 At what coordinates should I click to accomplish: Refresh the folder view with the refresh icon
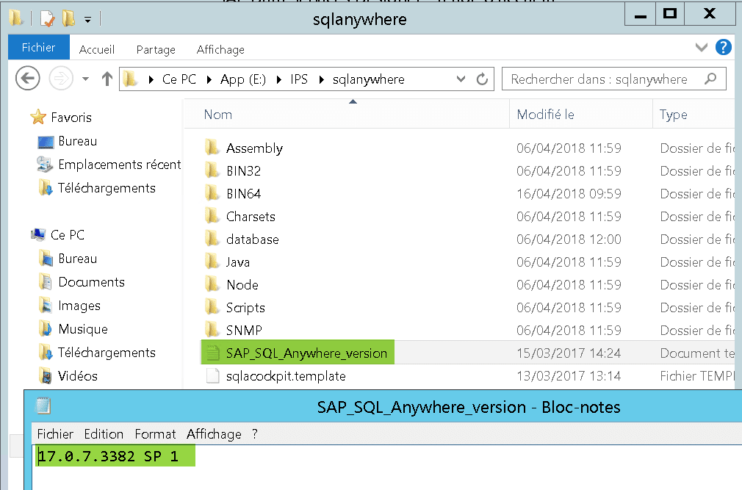click(x=481, y=79)
